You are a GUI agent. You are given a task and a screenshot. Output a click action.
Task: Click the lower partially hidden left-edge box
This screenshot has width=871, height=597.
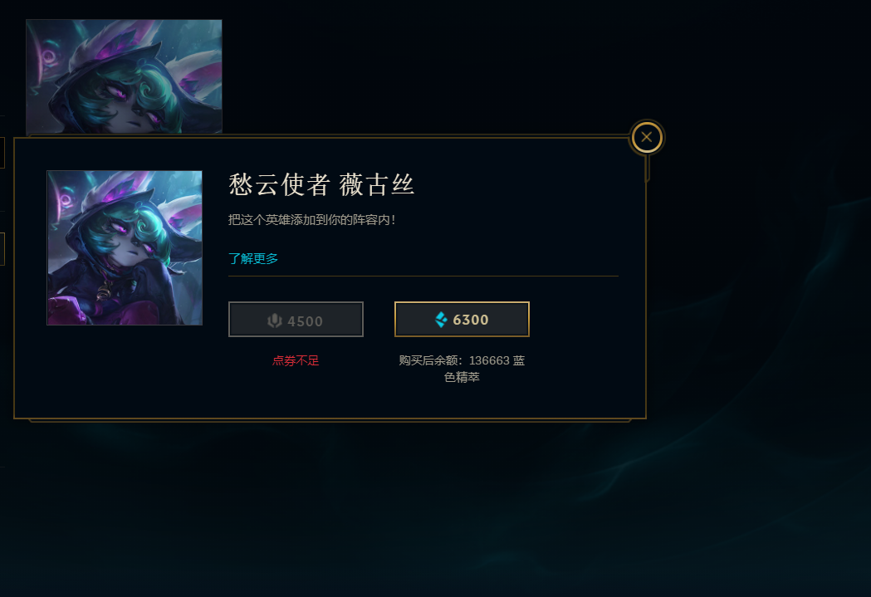(x=2, y=249)
